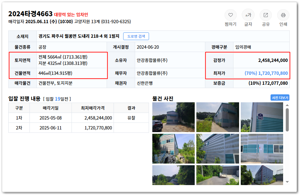Open the photo showing the white door

point(262,149)
